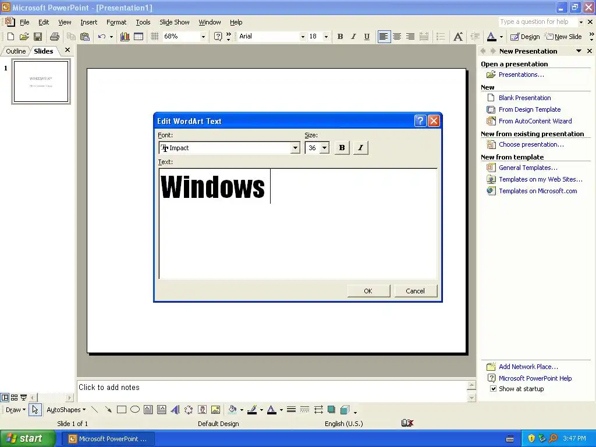The height and width of the screenshot is (447, 596).
Task: Select the Oval drawing tool
Action: tap(135, 410)
